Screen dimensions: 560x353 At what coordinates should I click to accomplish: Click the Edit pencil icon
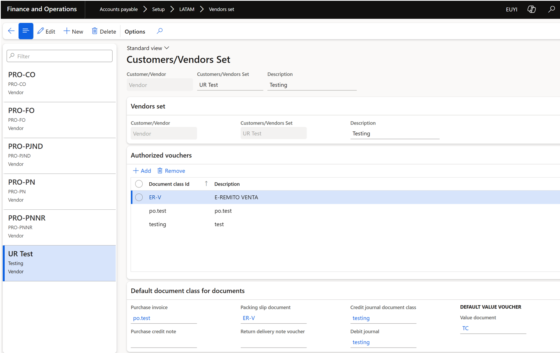coord(41,31)
